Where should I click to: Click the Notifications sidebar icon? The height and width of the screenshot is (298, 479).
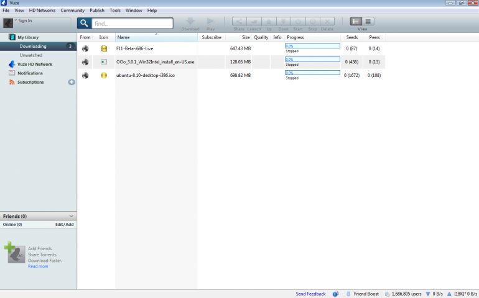[12, 73]
